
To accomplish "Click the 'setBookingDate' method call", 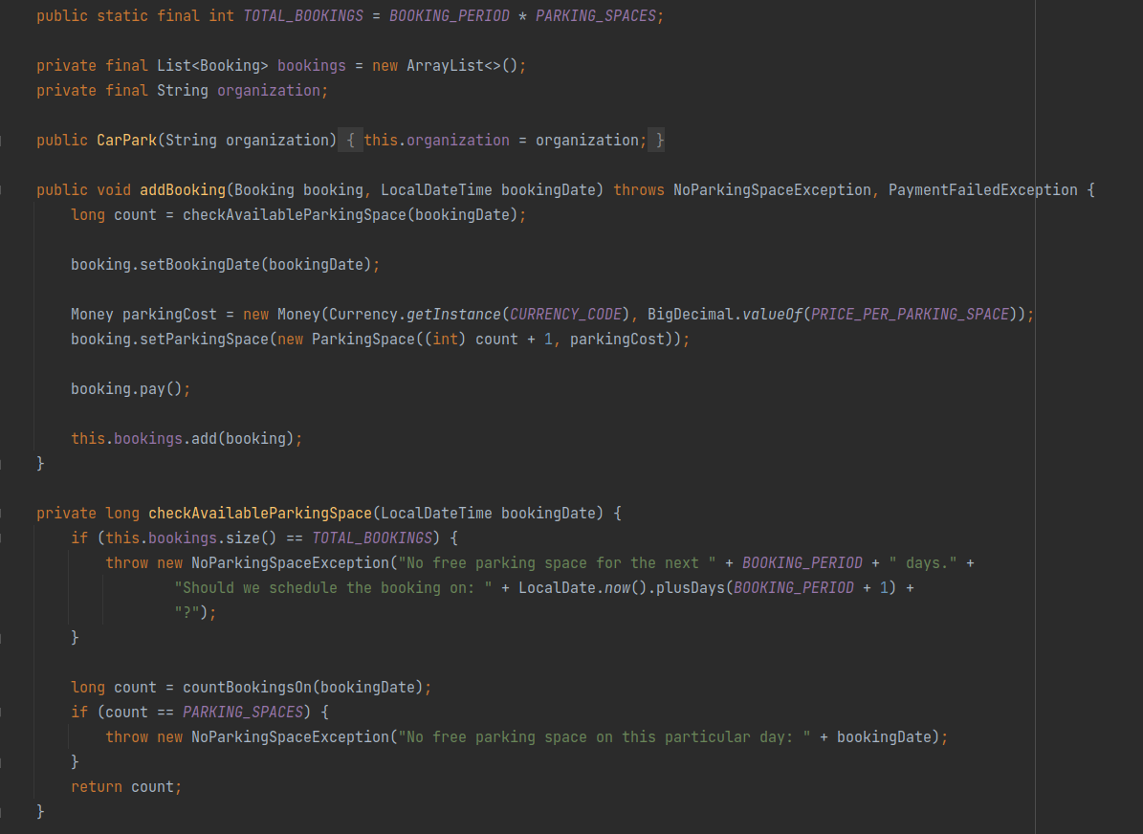I will pyautogui.click(x=200, y=265).
